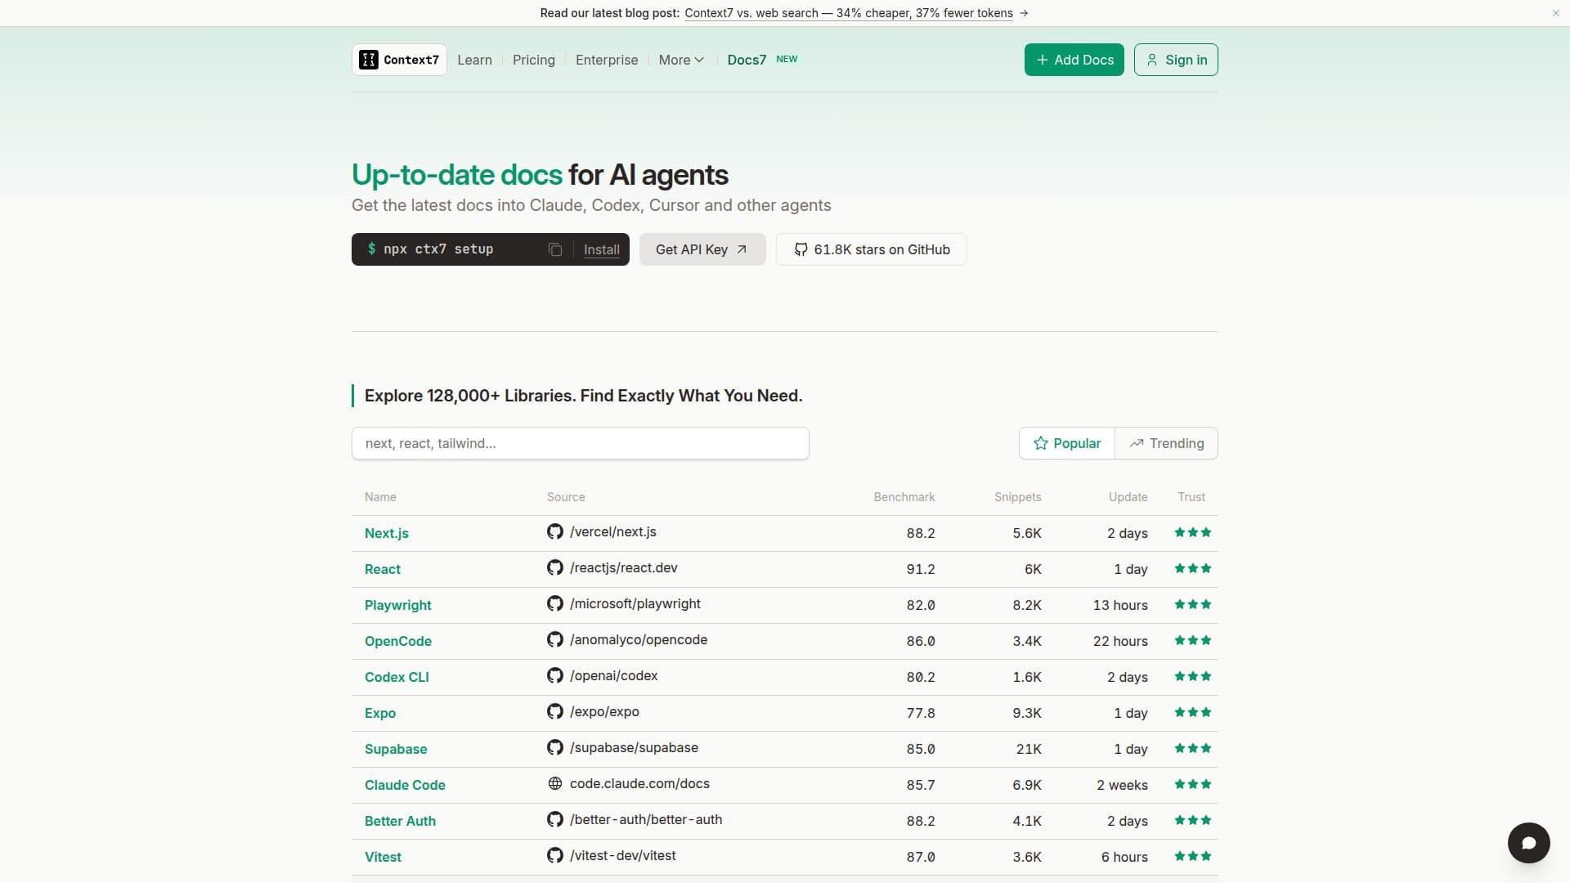Screen dimensions: 1570x883
Task: Open the Playwright library
Action: (x=398, y=605)
